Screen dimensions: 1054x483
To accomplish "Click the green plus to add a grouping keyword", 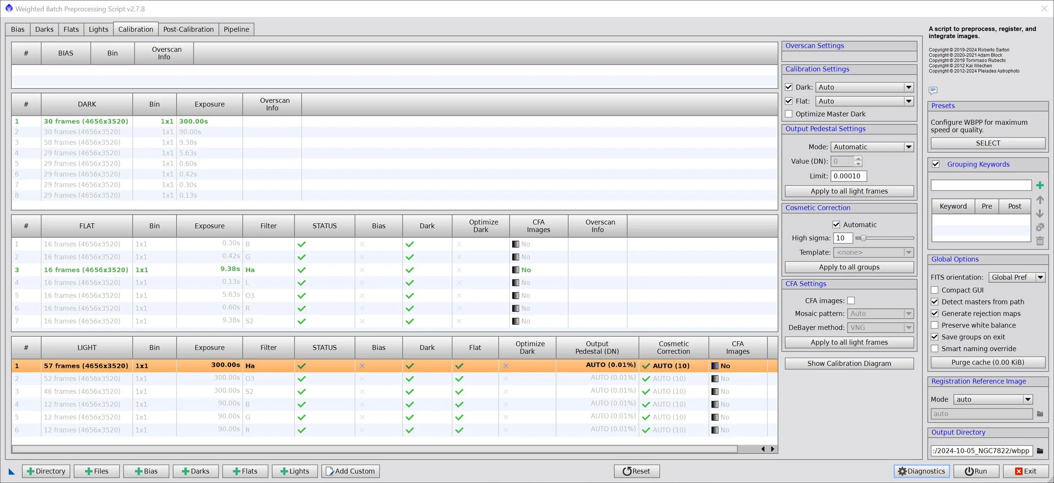I will click(1040, 185).
